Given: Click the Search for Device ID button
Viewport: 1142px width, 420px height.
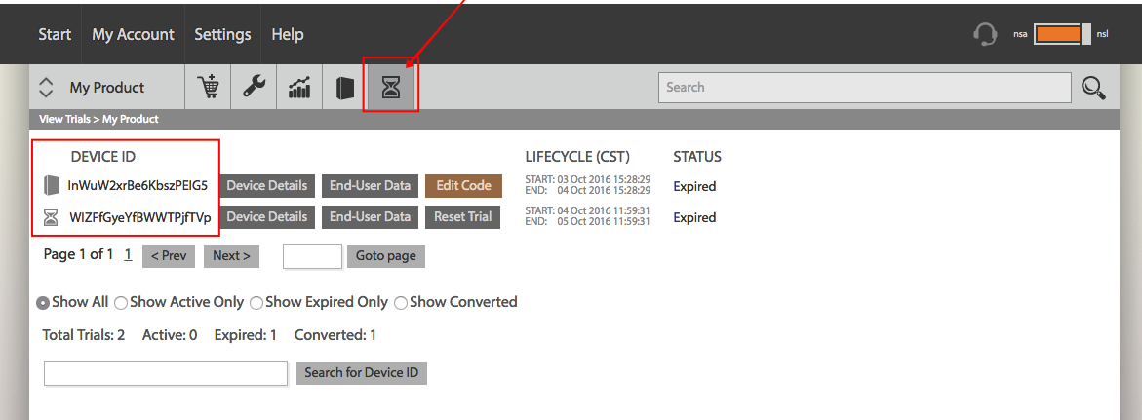Looking at the screenshot, I should 362,372.
